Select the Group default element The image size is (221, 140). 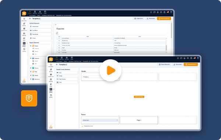point(40,38)
